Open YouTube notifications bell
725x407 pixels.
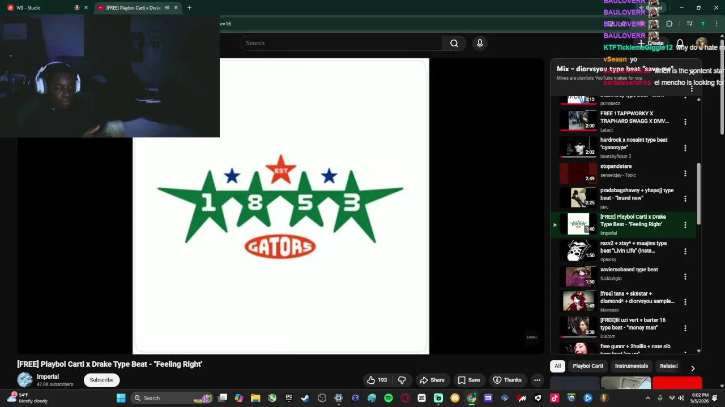(680, 44)
